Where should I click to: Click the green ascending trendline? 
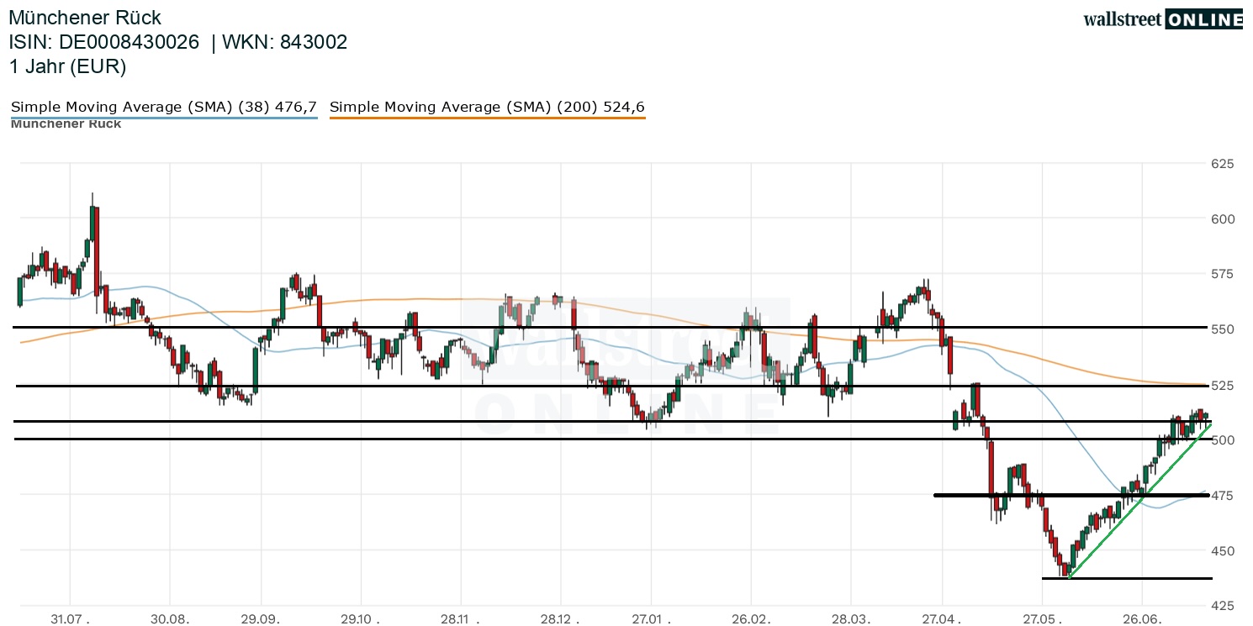[1139, 501]
